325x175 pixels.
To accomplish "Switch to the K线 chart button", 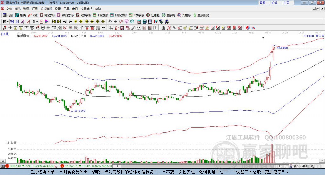I will pos(33,15).
